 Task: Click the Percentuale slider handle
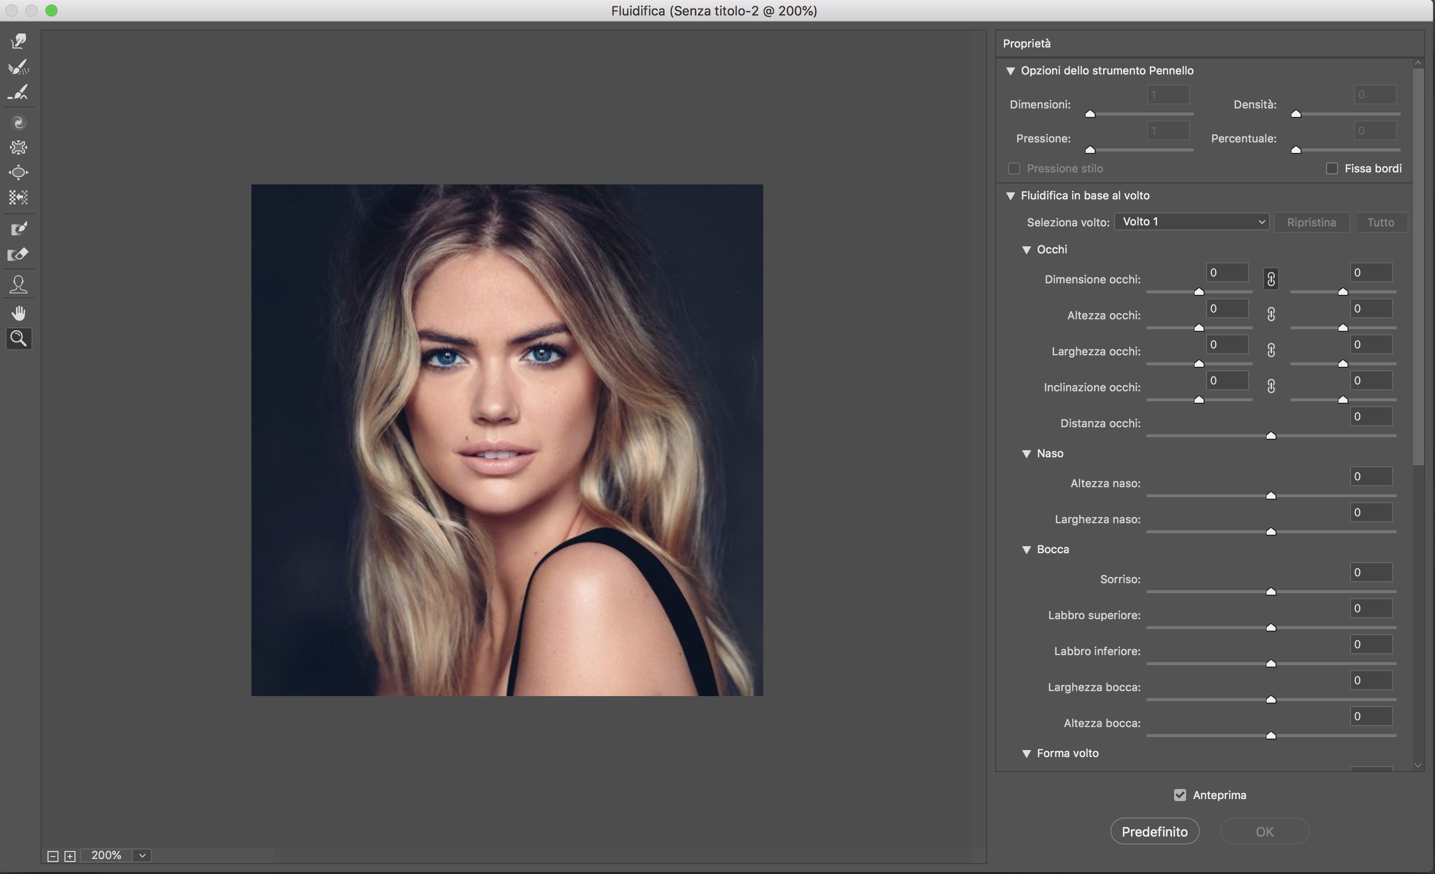tap(1296, 150)
